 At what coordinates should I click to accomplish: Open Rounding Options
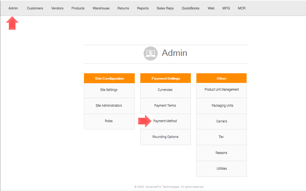(x=165, y=137)
